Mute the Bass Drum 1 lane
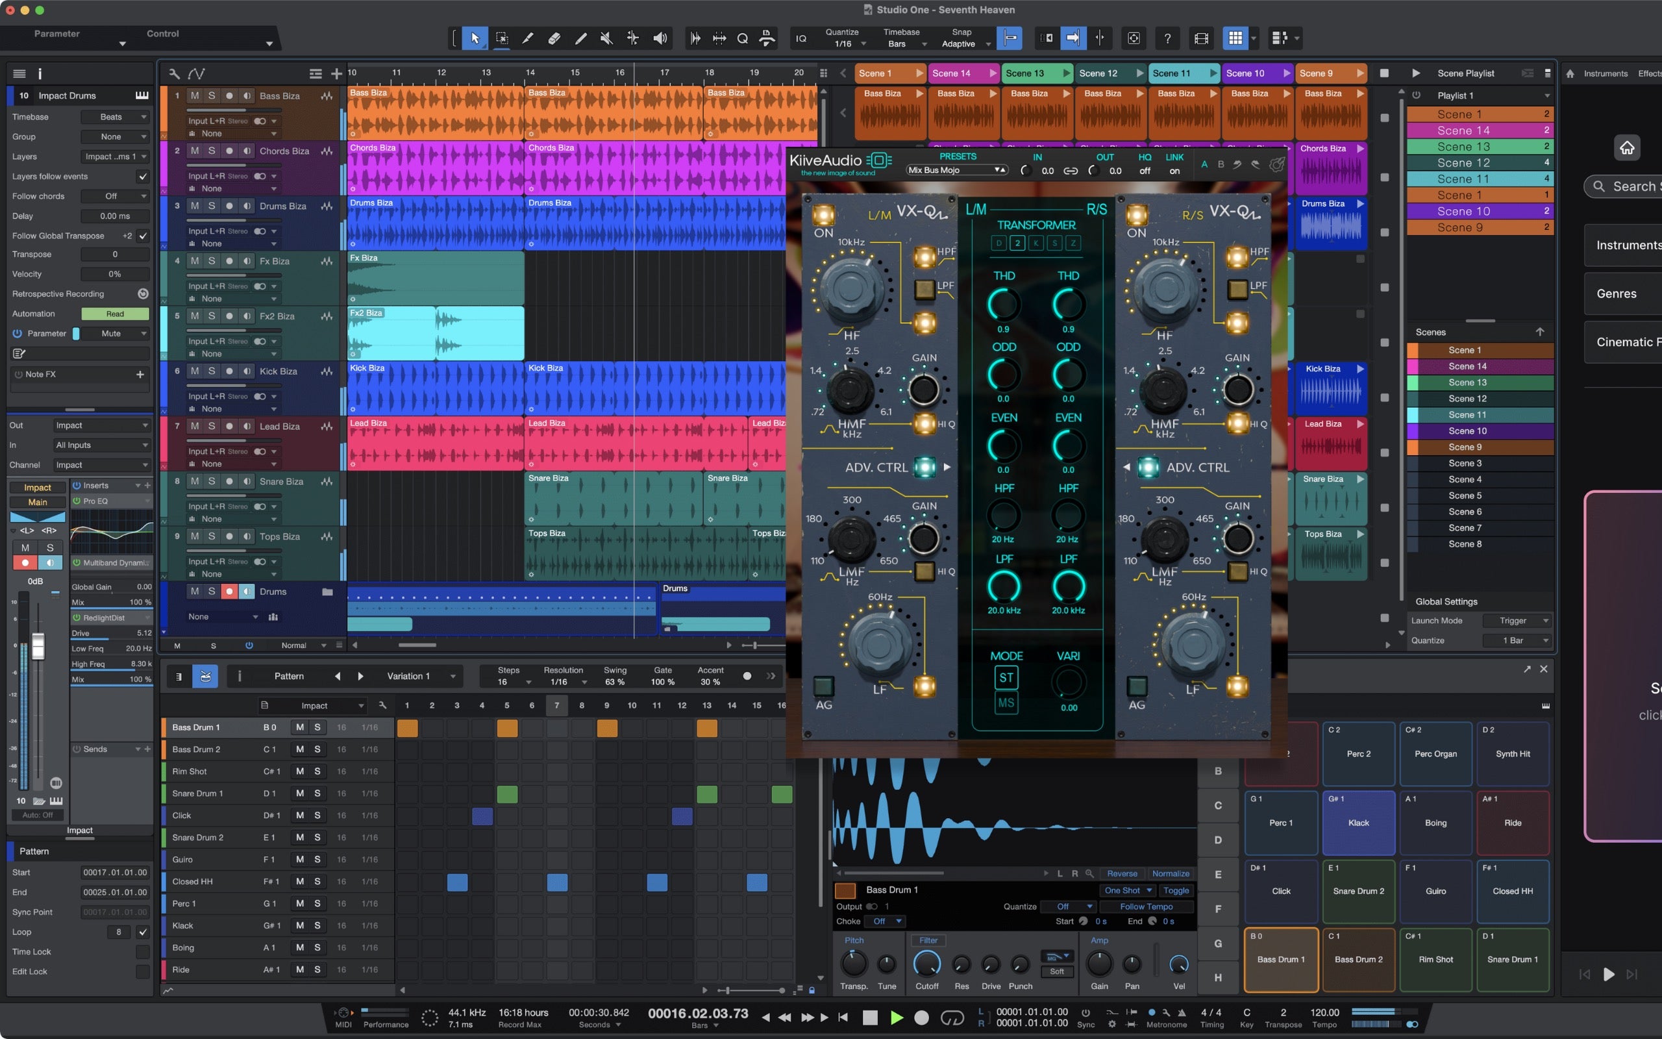The height and width of the screenshot is (1039, 1662). click(299, 727)
